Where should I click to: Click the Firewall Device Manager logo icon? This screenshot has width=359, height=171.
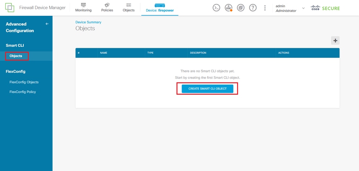pos(10,8)
